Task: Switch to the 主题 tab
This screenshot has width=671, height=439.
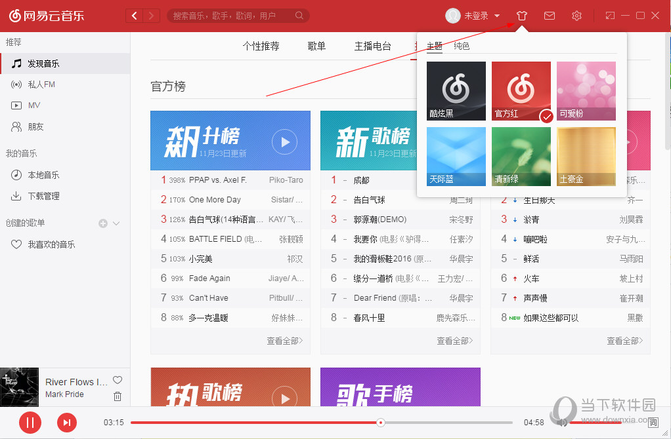Action: pos(435,46)
